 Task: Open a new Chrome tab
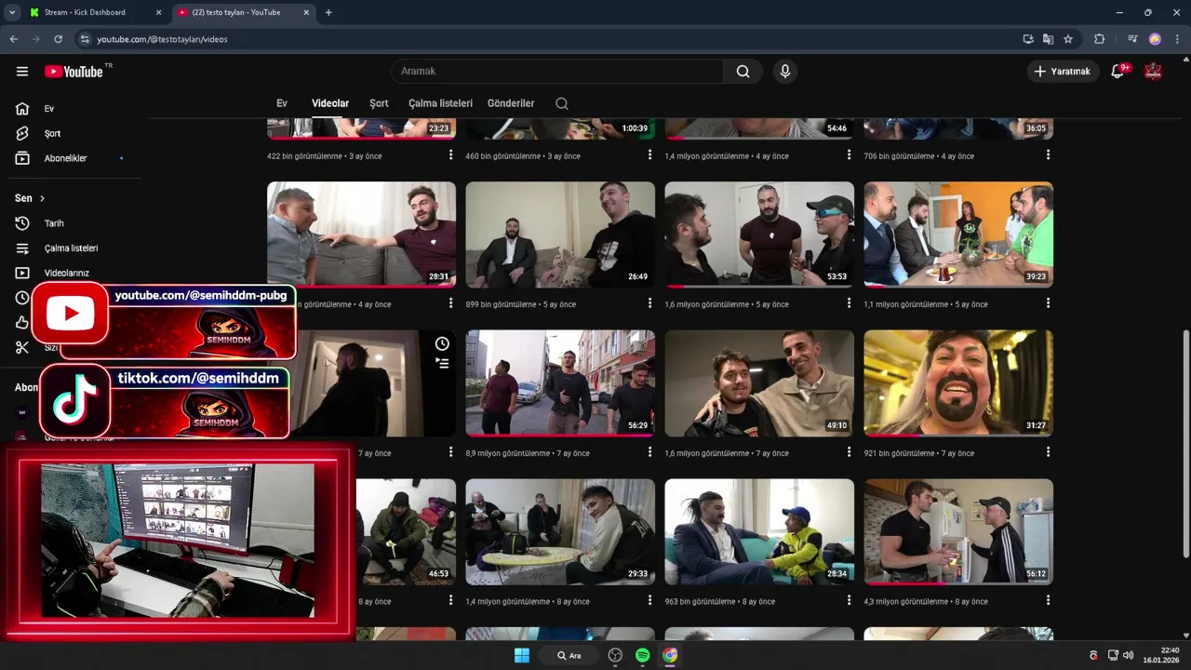coord(328,12)
